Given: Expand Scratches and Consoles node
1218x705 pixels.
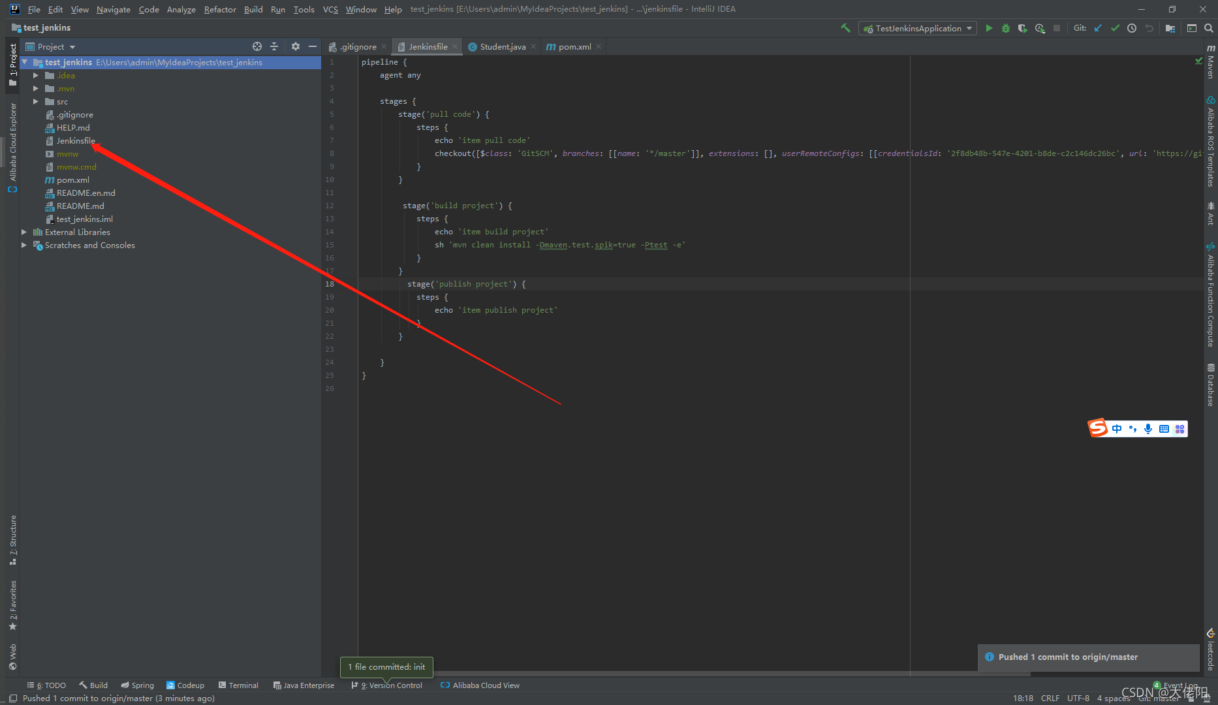Looking at the screenshot, I should (24, 245).
